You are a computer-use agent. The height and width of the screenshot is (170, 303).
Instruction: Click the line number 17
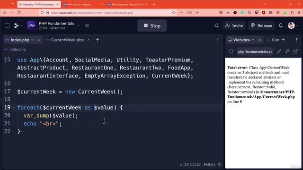[8, 91]
